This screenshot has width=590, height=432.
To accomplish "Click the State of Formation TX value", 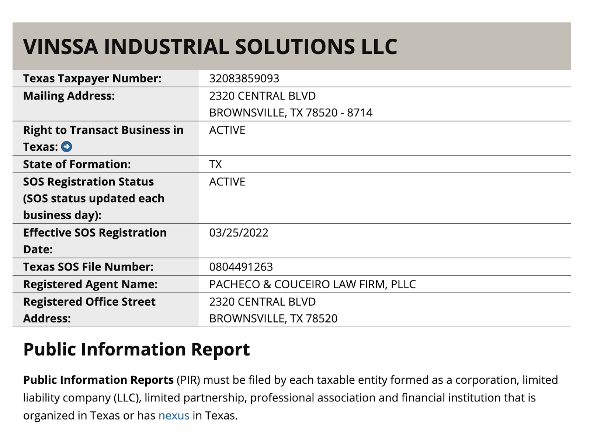I will tap(215, 164).
